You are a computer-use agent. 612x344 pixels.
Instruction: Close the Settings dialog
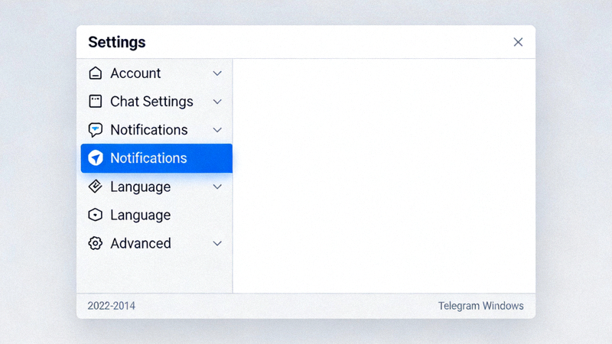click(518, 42)
